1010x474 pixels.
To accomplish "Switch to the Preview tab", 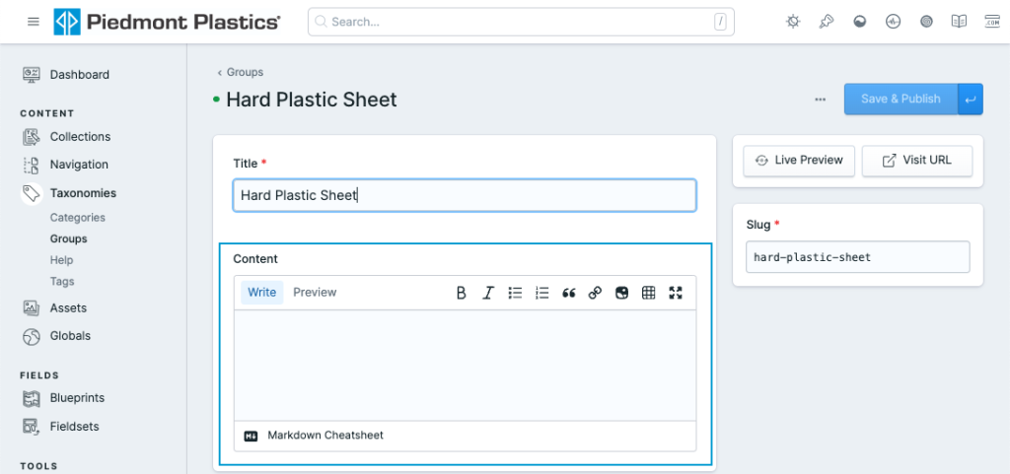I will [315, 292].
